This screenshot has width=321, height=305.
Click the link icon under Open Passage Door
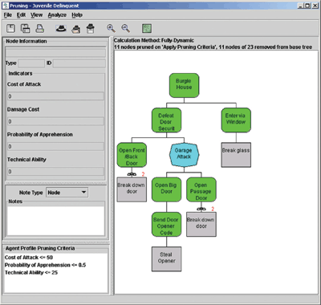(x=201, y=209)
